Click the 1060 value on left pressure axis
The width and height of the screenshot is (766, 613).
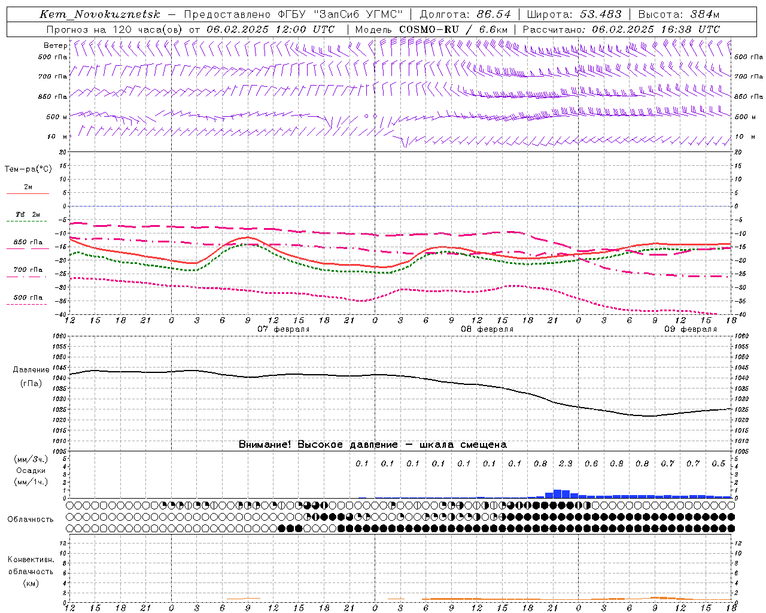[x=60, y=336]
